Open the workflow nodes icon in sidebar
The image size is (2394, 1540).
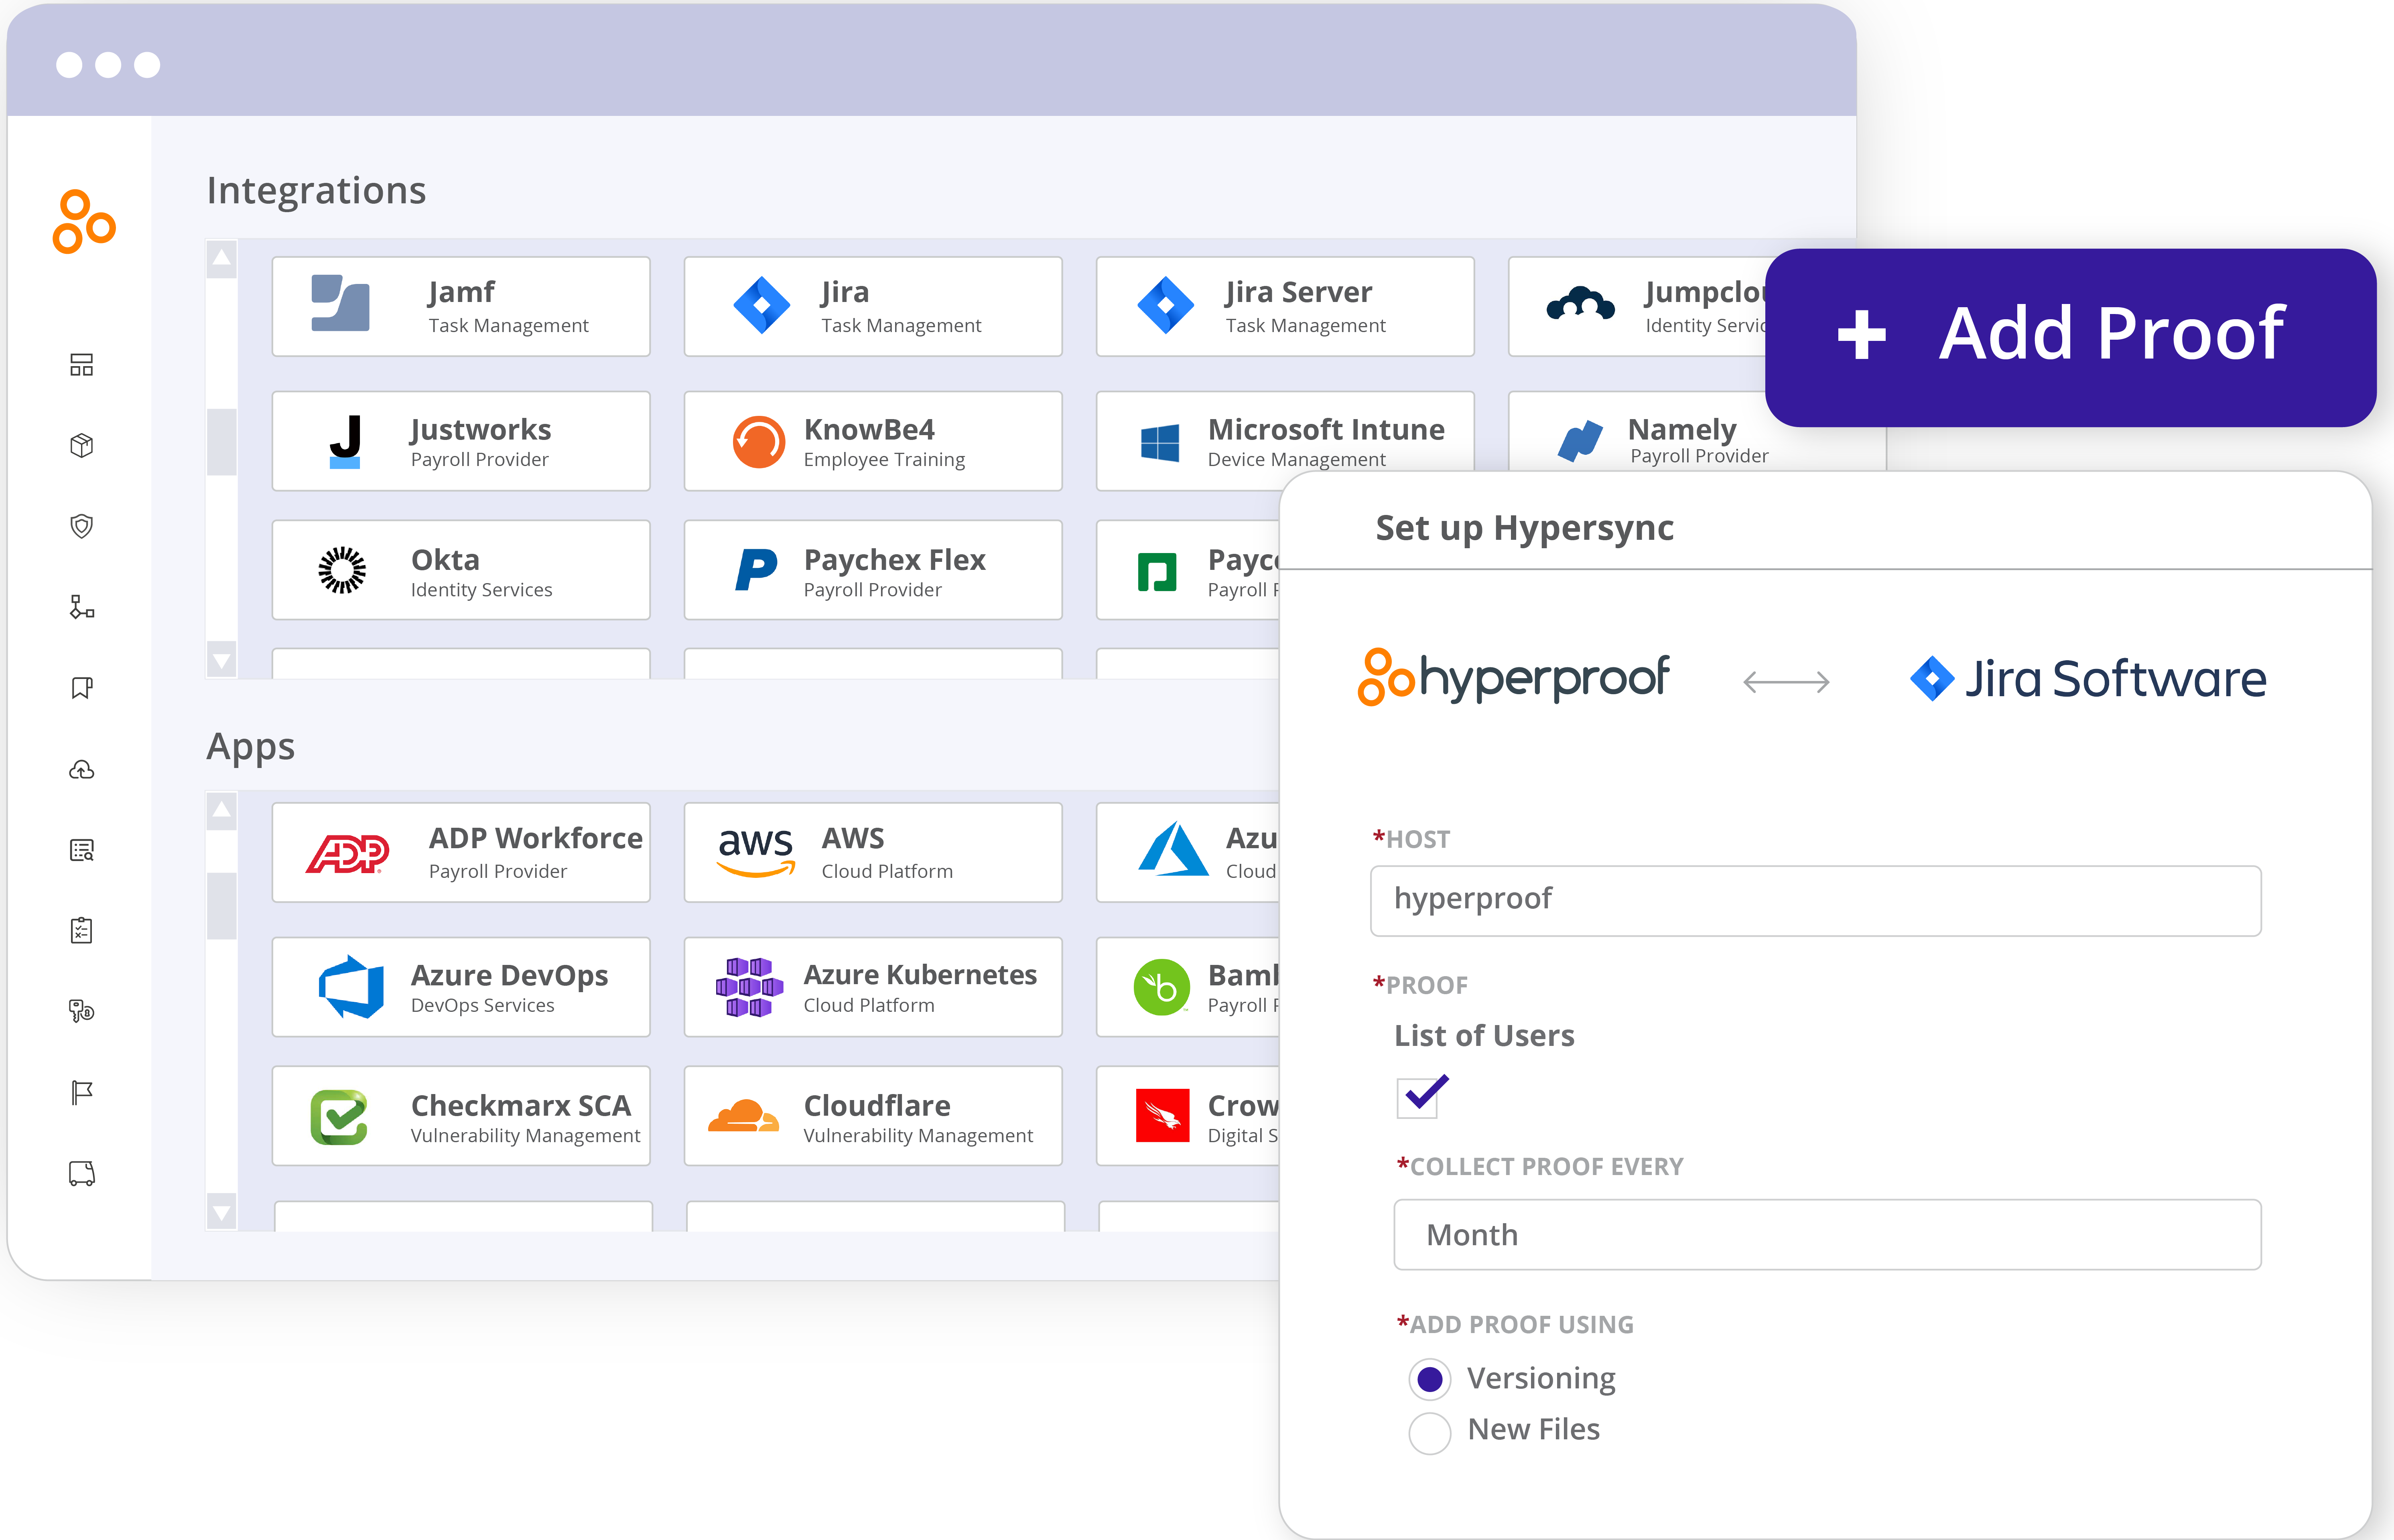[x=82, y=607]
